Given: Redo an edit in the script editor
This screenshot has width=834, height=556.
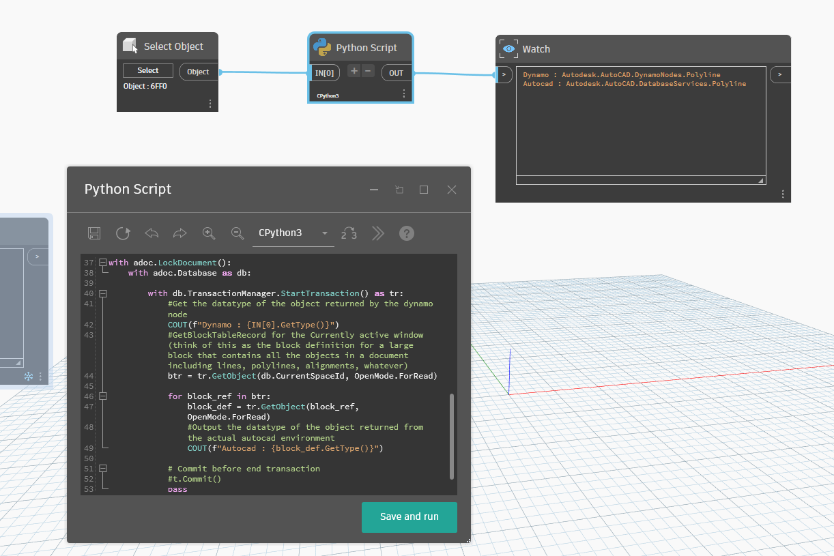Looking at the screenshot, I should (x=179, y=233).
